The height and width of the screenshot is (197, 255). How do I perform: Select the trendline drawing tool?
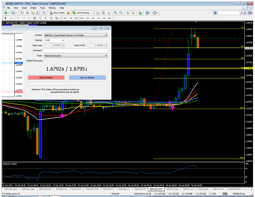click(x=29, y=18)
